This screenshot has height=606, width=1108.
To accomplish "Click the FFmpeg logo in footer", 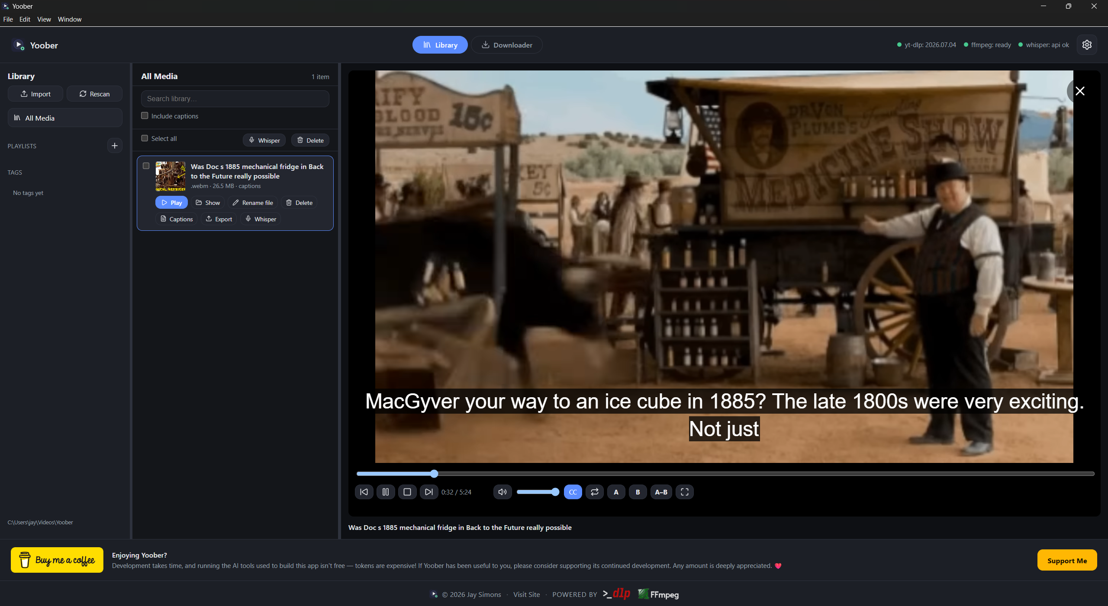I will click(658, 594).
